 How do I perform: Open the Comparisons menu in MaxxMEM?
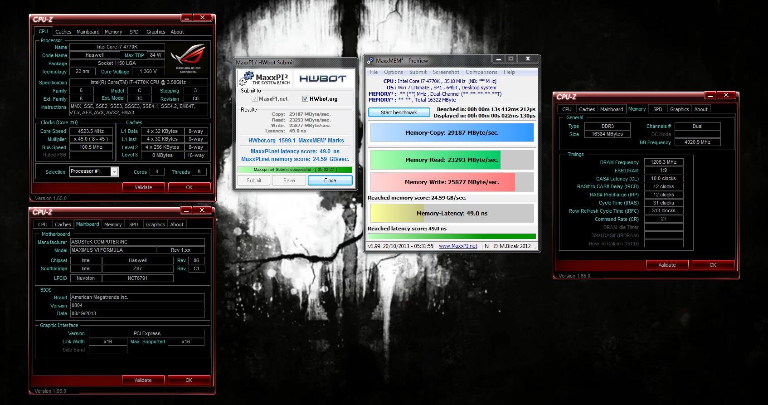(481, 72)
